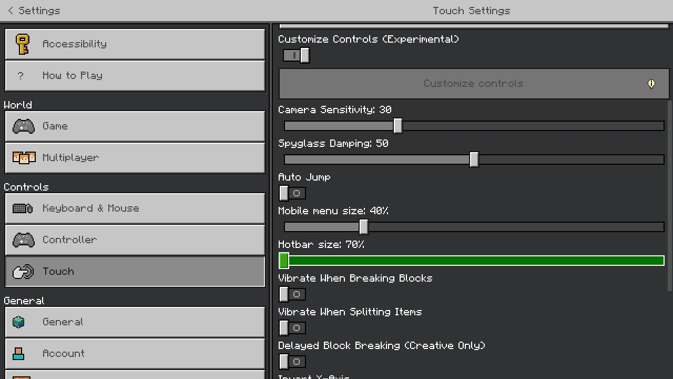Open the Customize controls button

tap(474, 84)
